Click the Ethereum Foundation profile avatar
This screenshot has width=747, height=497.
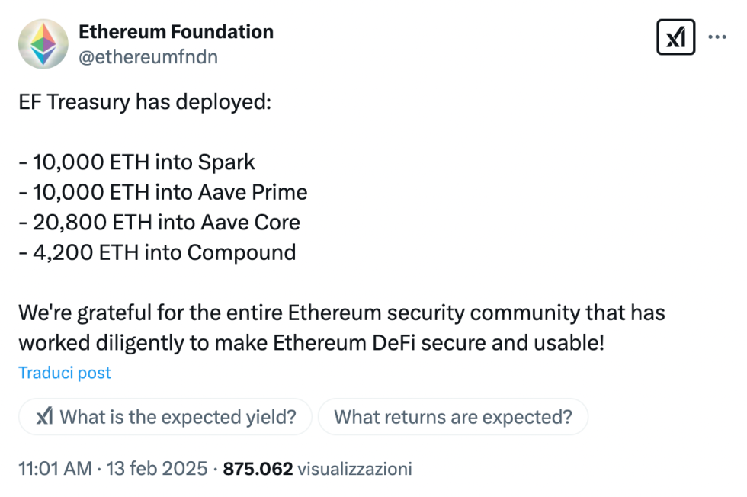(x=43, y=43)
